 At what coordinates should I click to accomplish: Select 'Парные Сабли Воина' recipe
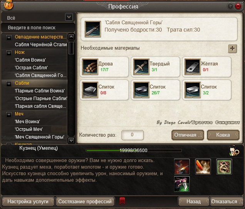click(x=40, y=91)
